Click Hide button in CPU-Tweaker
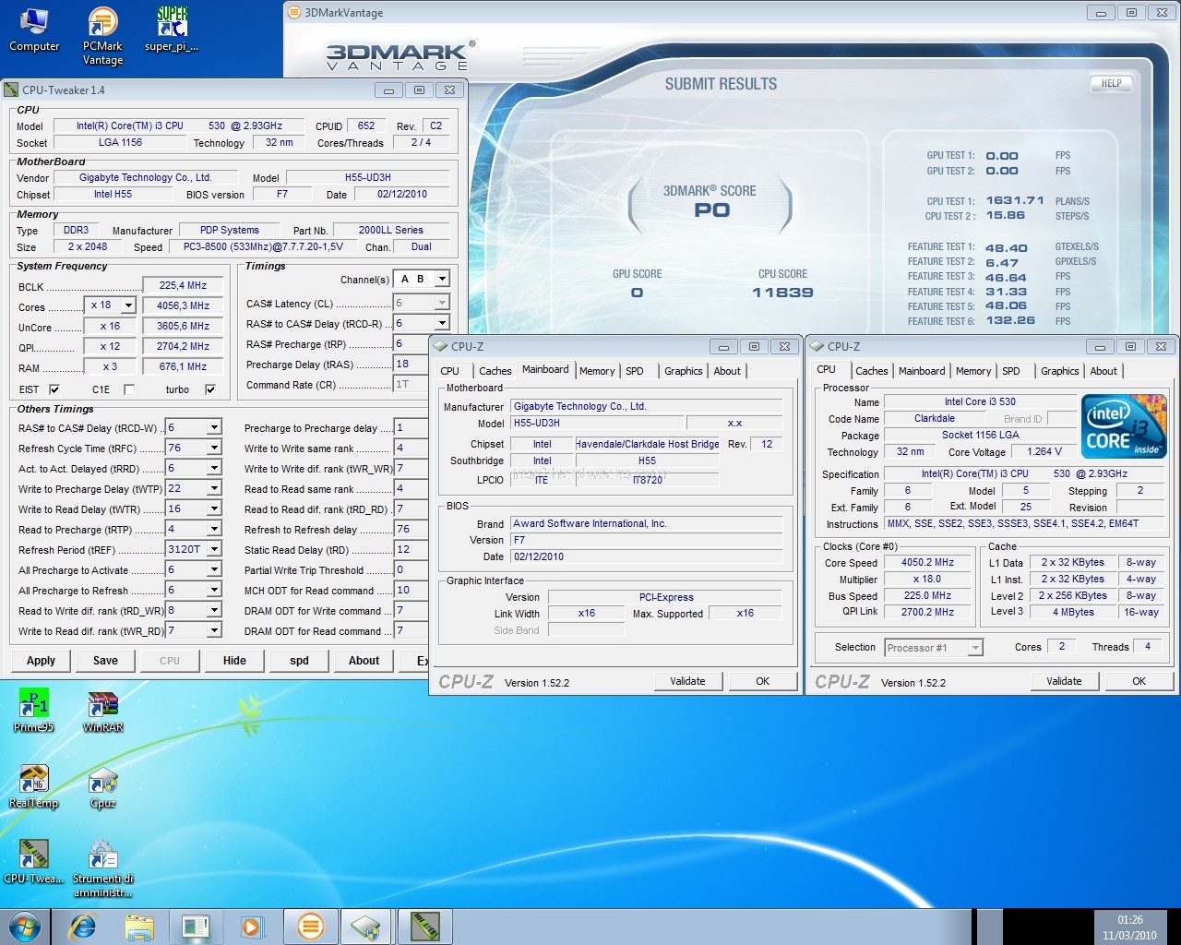1181x945 pixels. coord(234,661)
